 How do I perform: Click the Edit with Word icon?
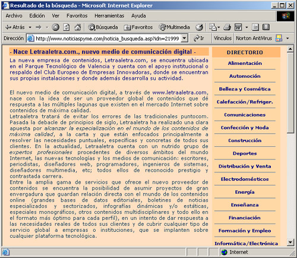(238, 27)
